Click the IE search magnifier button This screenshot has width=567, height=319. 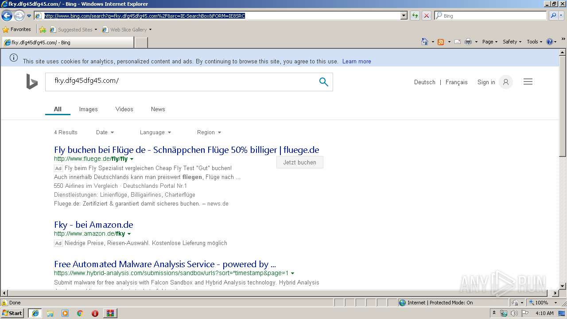pyautogui.click(x=553, y=16)
